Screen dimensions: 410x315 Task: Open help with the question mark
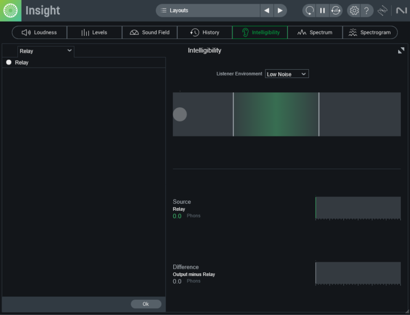coord(366,10)
